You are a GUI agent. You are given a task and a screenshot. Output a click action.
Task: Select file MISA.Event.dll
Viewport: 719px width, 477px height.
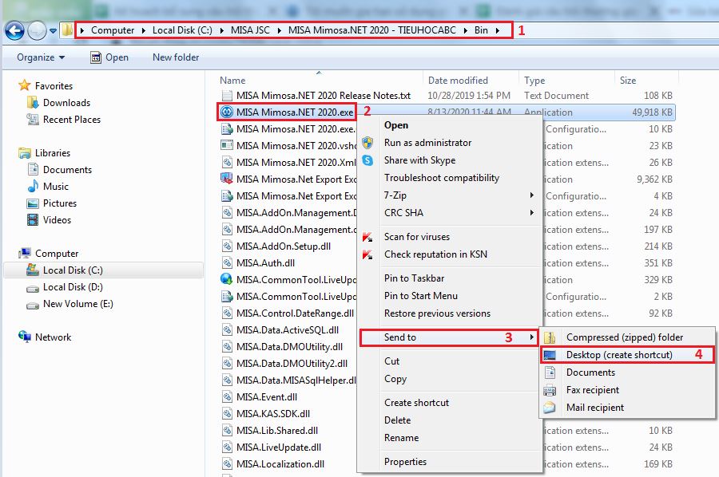pos(266,397)
